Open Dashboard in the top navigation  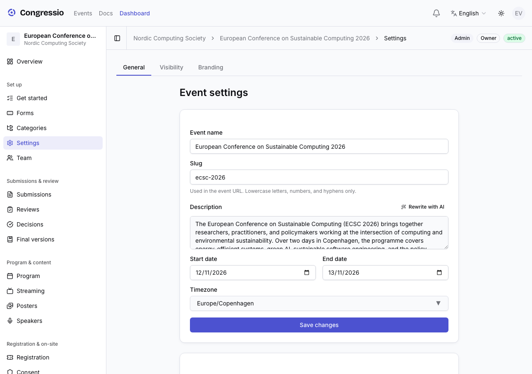click(x=135, y=13)
